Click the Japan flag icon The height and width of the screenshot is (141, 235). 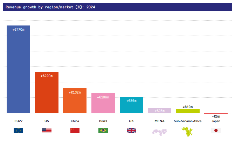(216, 131)
